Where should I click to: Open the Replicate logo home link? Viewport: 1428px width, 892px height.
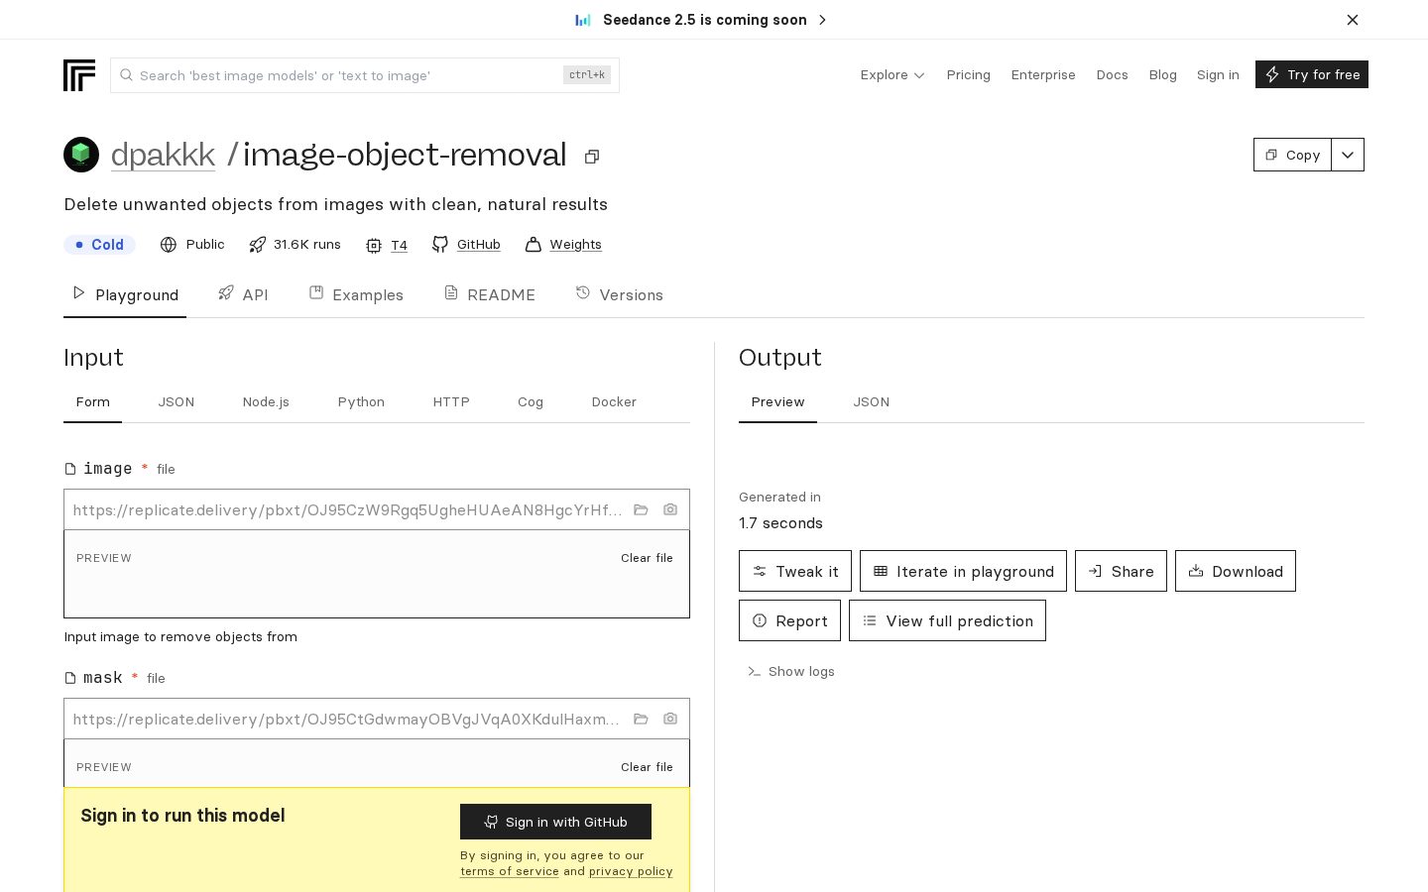pyautogui.click(x=79, y=75)
